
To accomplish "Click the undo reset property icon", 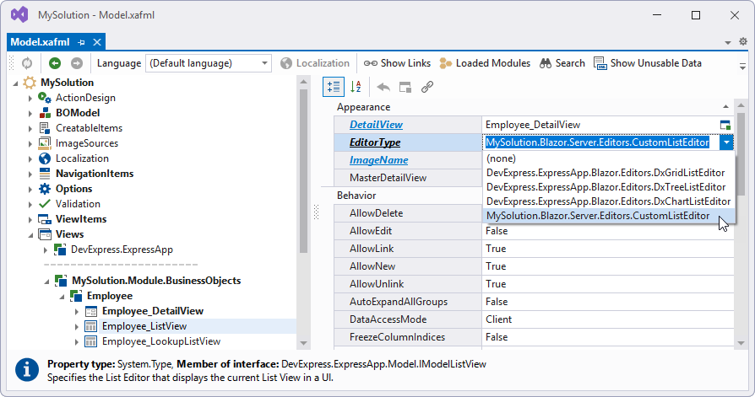I will tap(383, 87).
